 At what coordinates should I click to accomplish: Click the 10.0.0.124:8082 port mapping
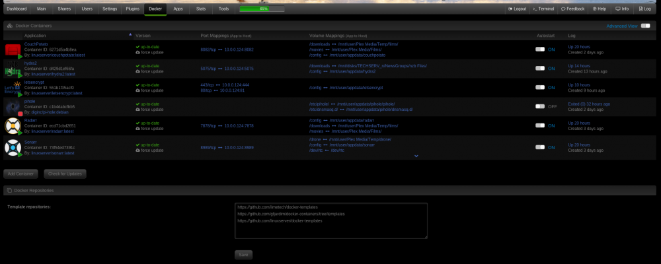(239, 49)
